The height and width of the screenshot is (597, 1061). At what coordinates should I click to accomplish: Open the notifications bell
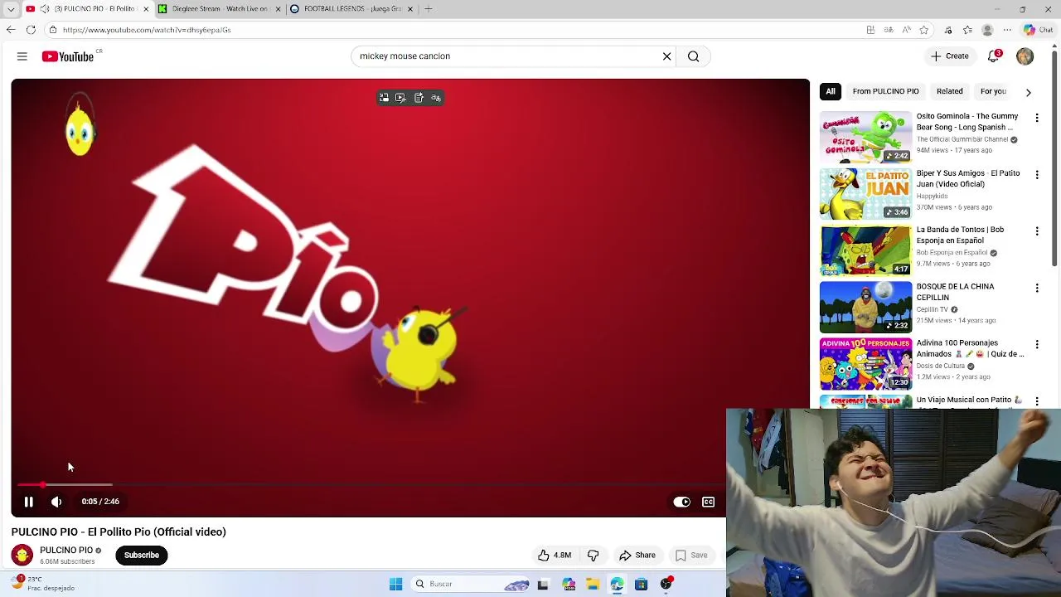[993, 56]
